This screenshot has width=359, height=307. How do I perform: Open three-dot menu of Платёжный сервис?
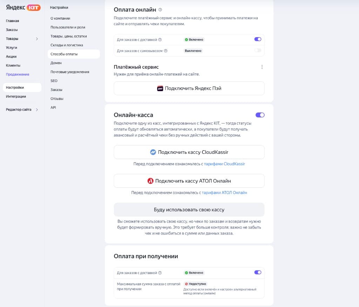[x=262, y=67]
